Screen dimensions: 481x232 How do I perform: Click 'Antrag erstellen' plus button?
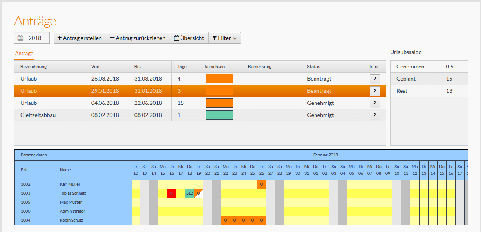80,38
